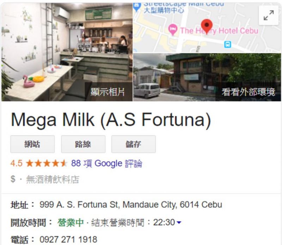Click The Henry Hotel Cebu map label
This screenshot has width=282, height=245.
tap(219, 31)
